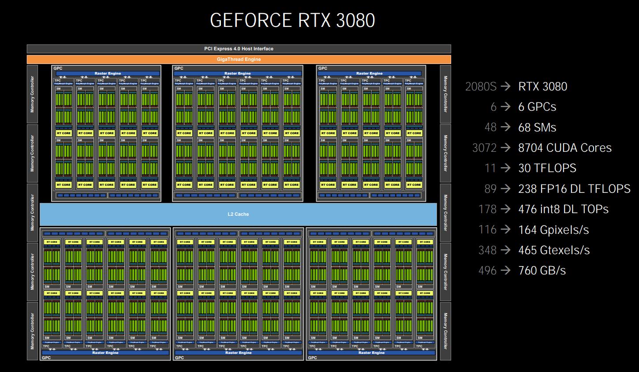Click the arrow beside 68 SMs
The image size is (639, 372).
pos(505,127)
